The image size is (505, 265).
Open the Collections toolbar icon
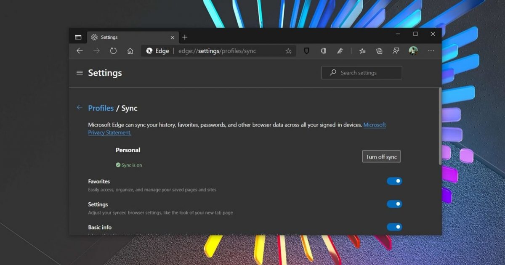[379, 51]
